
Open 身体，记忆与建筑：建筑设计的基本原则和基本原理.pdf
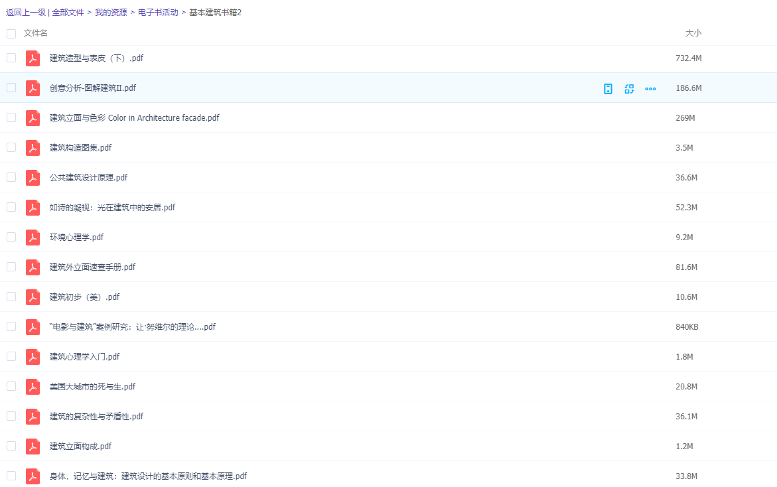point(148,476)
